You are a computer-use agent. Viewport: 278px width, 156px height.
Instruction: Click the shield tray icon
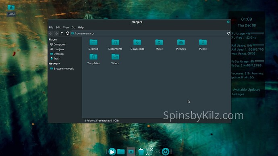[x=147, y=150]
